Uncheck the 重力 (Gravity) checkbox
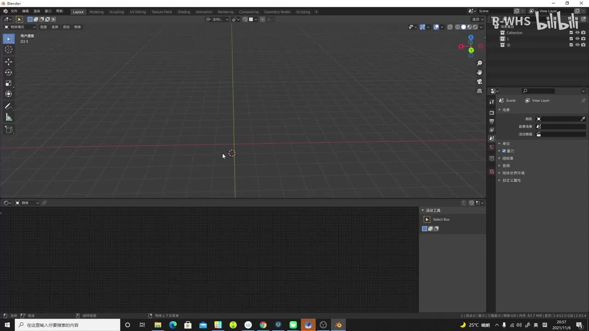 [x=504, y=151]
